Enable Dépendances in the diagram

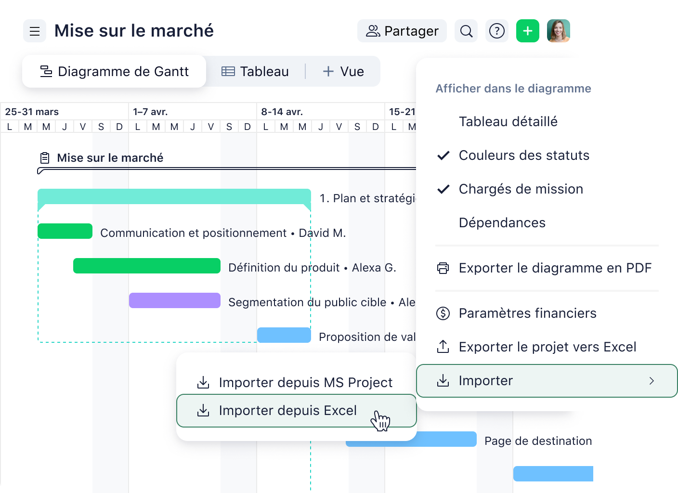pos(502,223)
